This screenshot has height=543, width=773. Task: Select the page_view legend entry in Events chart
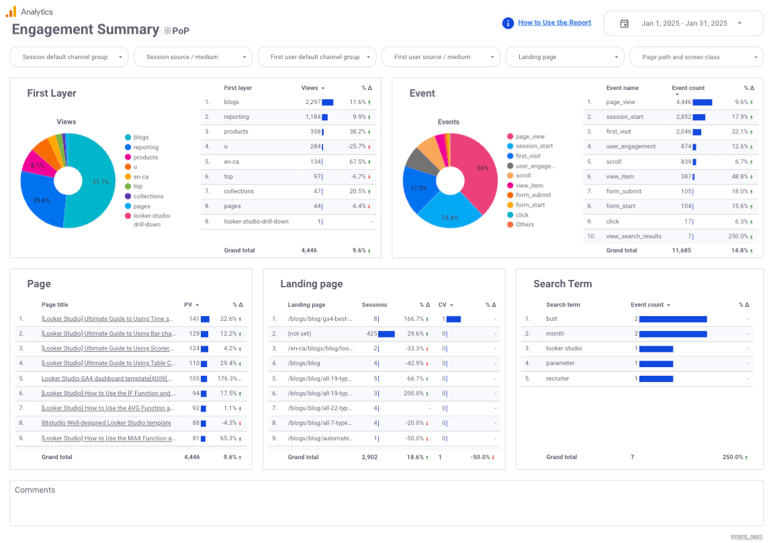coord(529,136)
